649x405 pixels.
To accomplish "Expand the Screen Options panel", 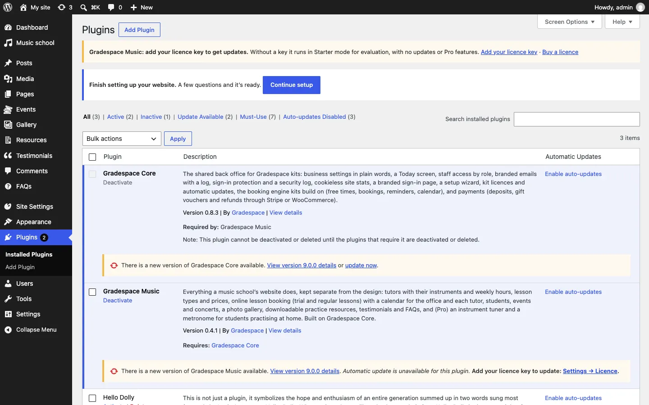I will click(570, 22).
